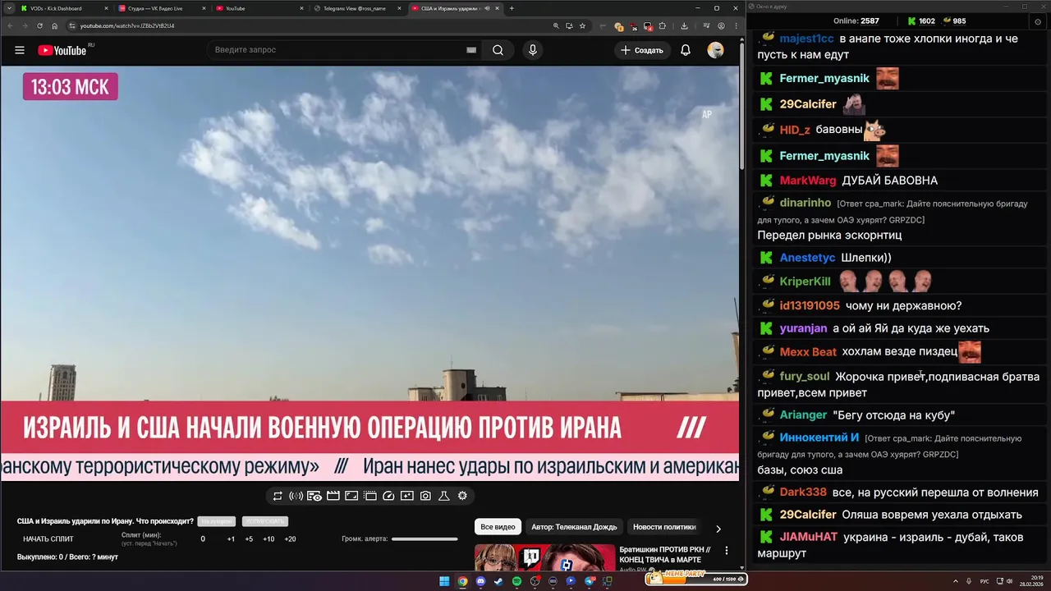Open the YouTube account avatar menu

tap(716, 50)
